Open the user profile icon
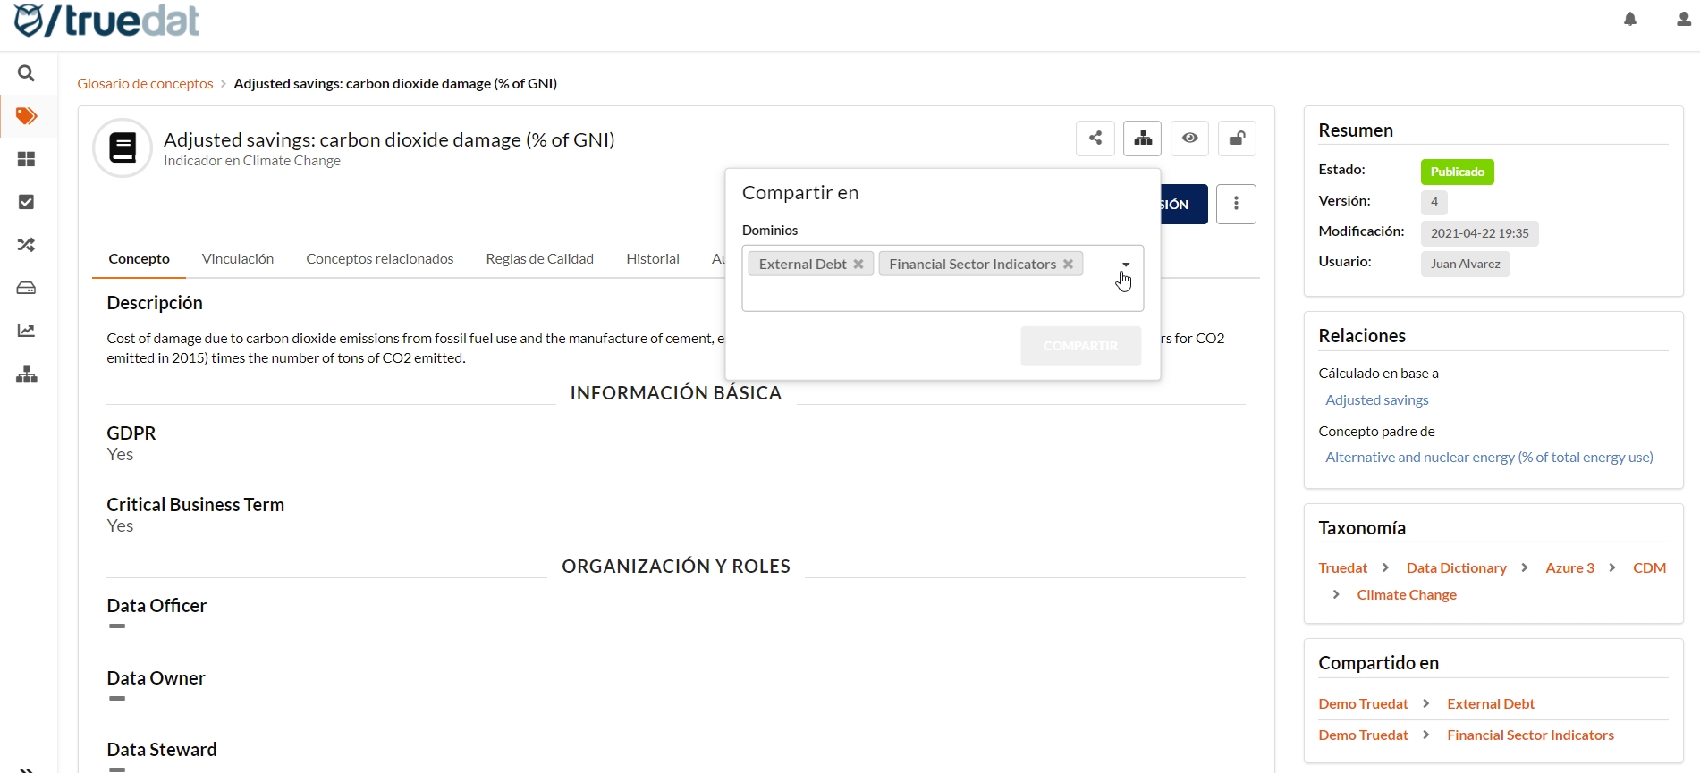Image resolution: width=1700 pixels, height=773 pixels. pyautogui.click(x=1683, y=20)
